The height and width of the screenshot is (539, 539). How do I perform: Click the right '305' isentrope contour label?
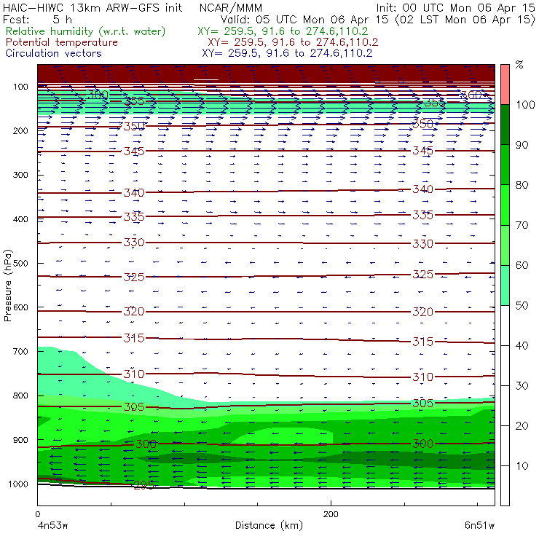(422, 404)
